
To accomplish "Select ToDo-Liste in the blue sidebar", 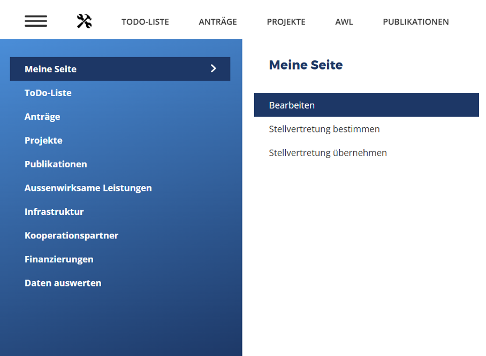I will point(48,93).
